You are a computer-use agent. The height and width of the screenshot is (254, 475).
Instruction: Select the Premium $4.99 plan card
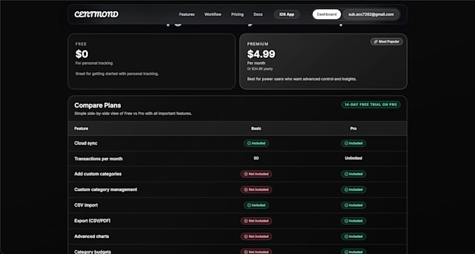(323, 61)
